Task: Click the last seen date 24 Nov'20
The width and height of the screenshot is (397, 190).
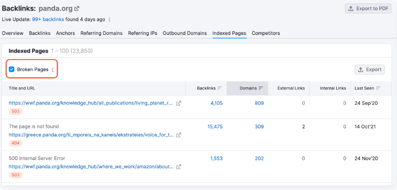Action: click(x=366, y=158)
